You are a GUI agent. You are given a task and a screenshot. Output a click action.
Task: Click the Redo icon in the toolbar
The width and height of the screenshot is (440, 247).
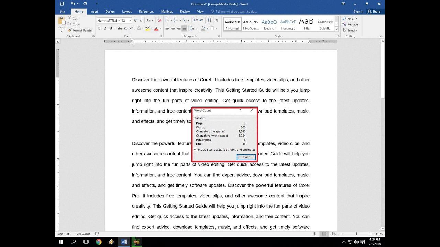pos(85,4)
